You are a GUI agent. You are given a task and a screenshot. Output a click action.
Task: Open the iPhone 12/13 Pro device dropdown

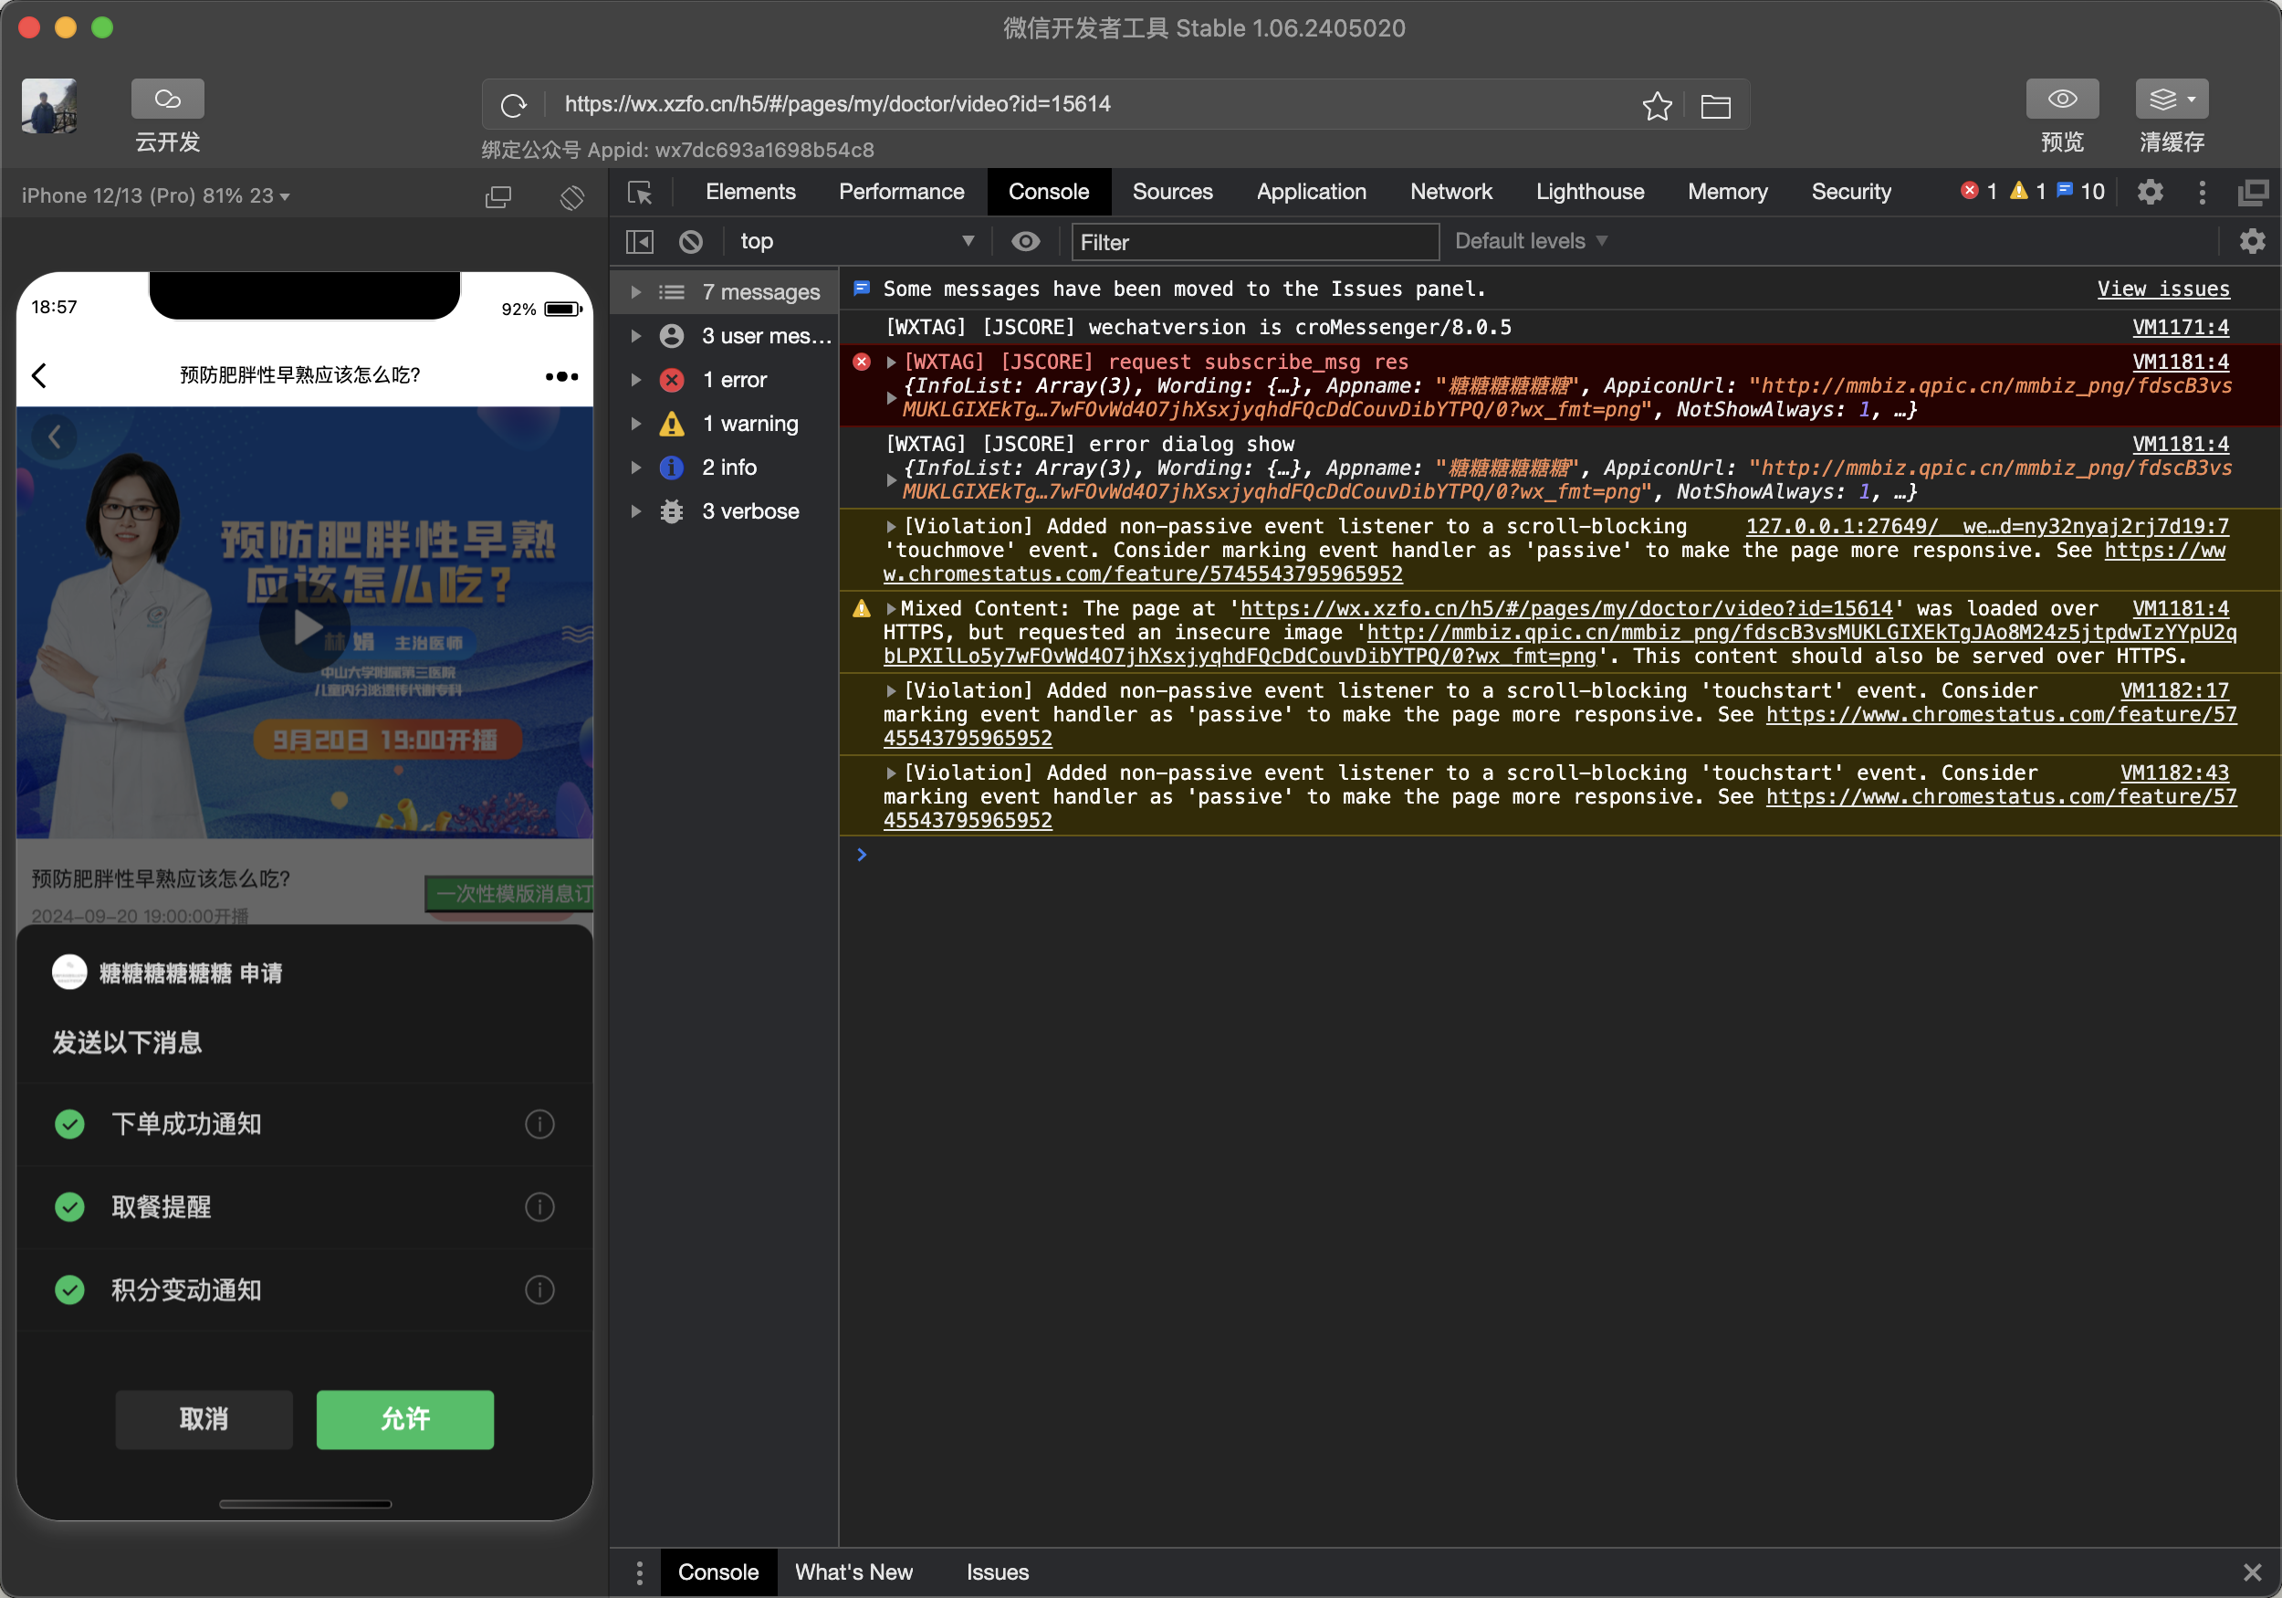coord(156,196)
